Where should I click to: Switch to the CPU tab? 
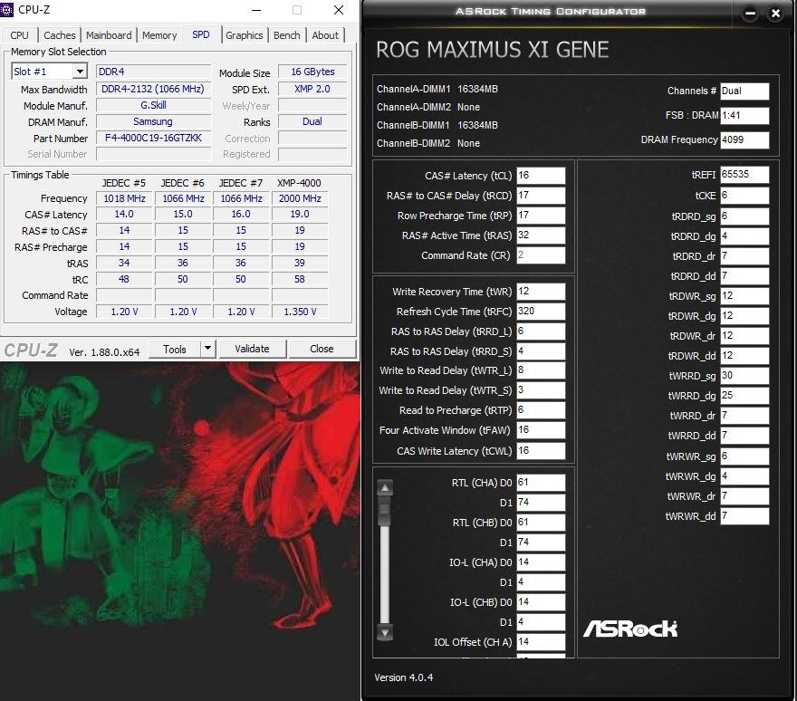tap(19, 35)
